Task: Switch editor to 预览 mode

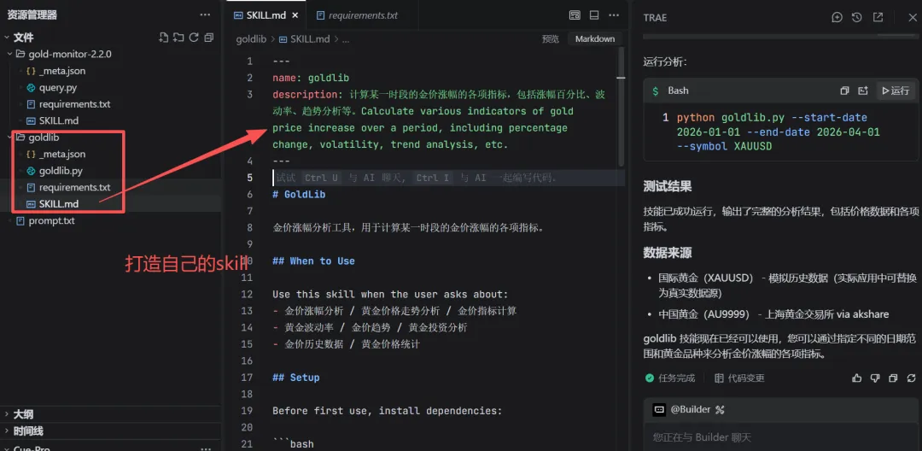Action: pyautogui.click(x=551, y=38)
